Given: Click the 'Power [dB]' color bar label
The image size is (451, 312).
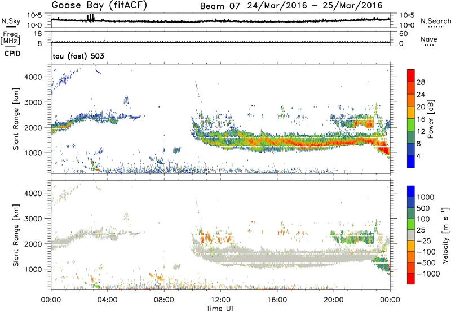Looking at the screenshot, I should pos(430,119).
